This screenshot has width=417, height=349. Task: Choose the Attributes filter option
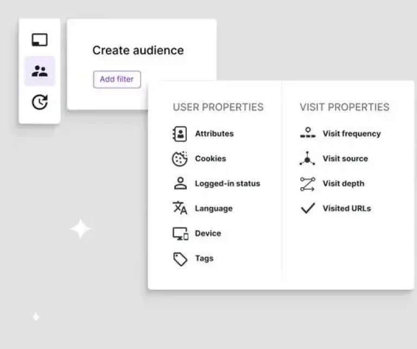(214, 134)
